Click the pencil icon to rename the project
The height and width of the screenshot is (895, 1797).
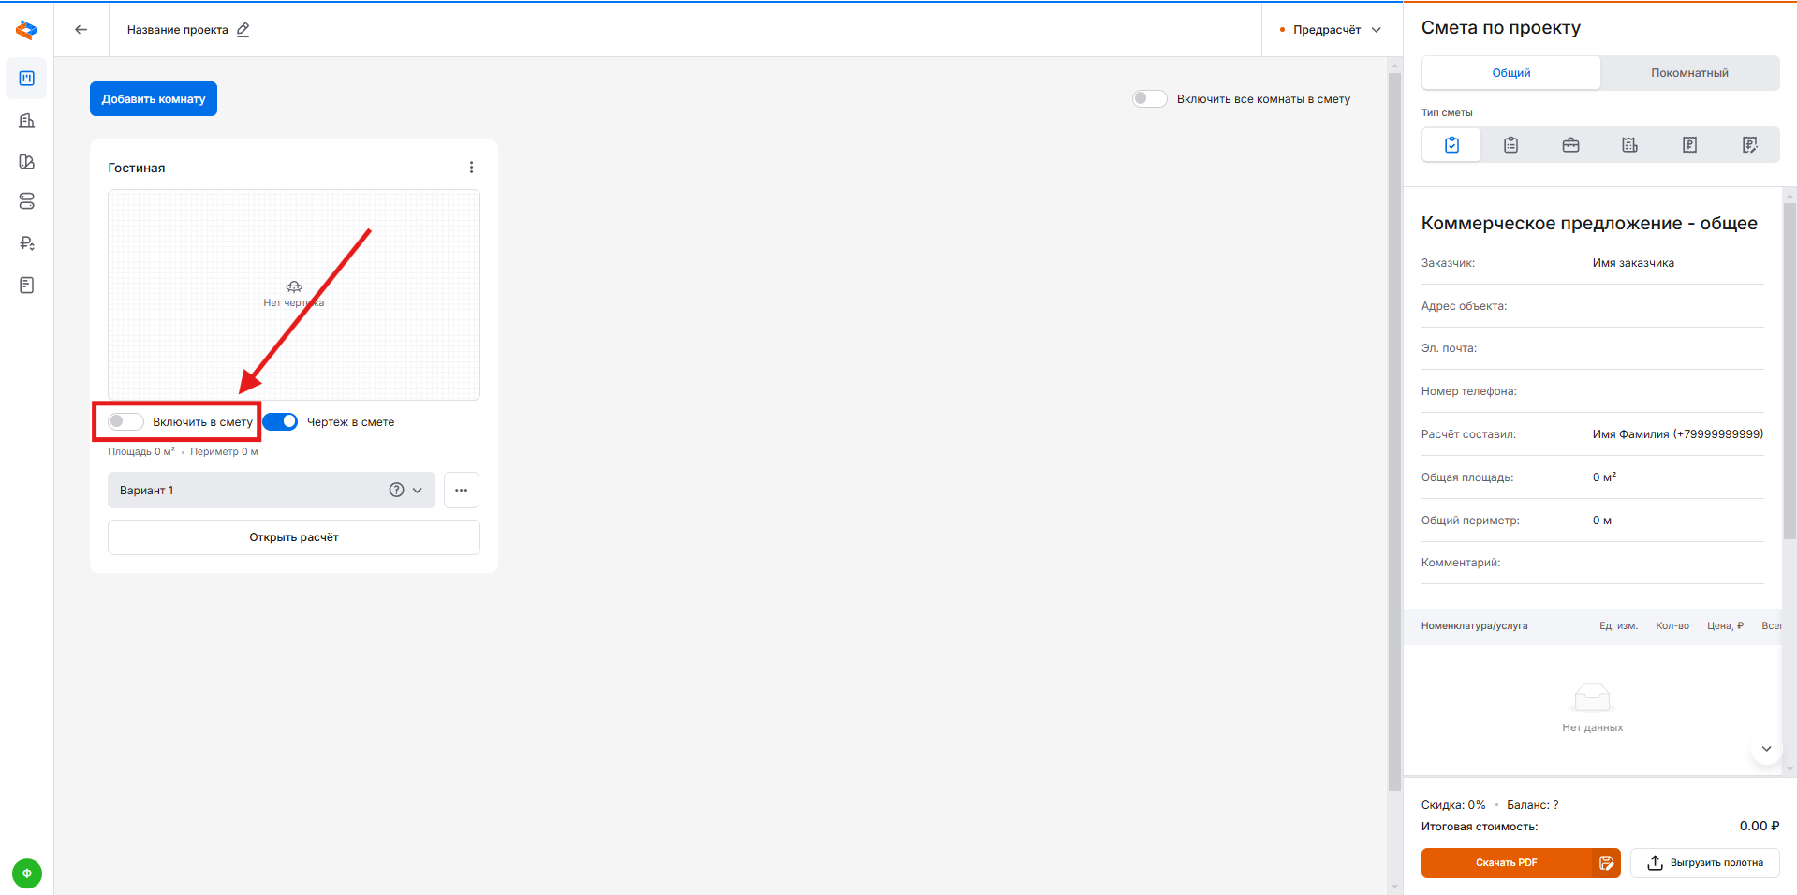click(x=243, y=30)
